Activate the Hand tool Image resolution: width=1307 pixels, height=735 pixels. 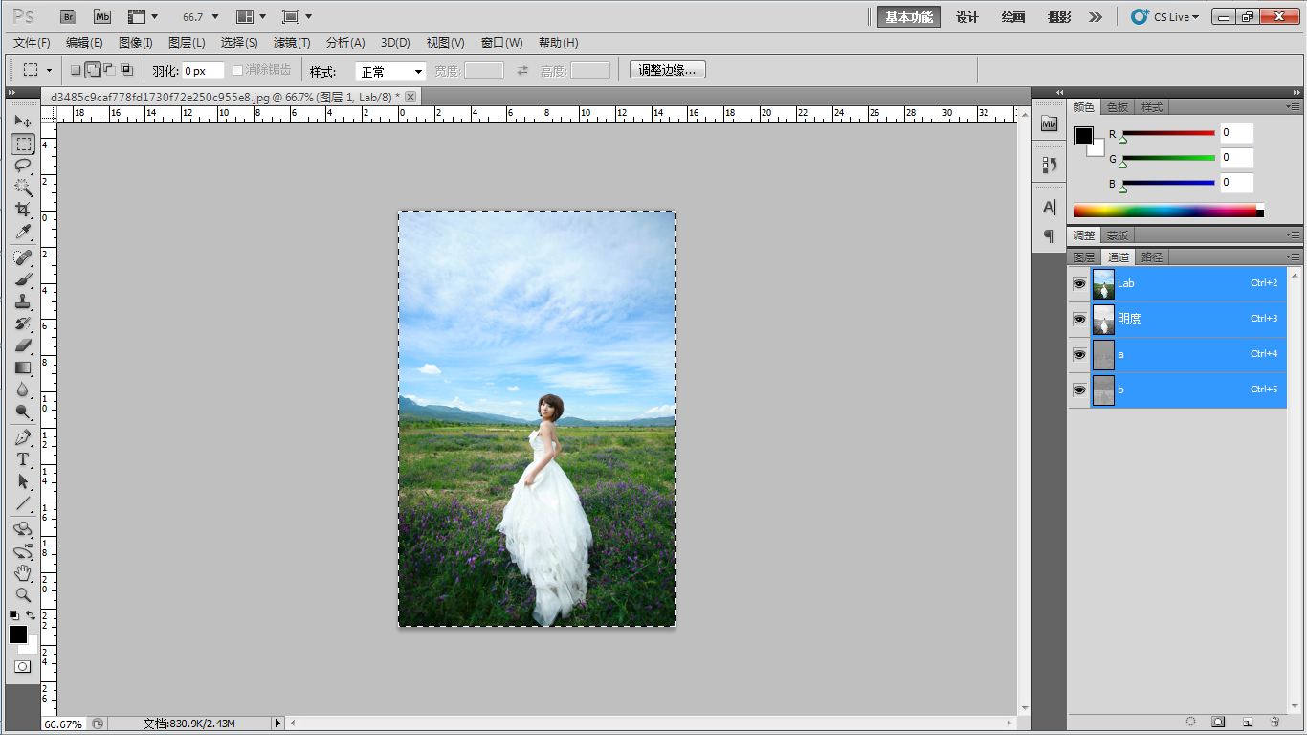23,573
